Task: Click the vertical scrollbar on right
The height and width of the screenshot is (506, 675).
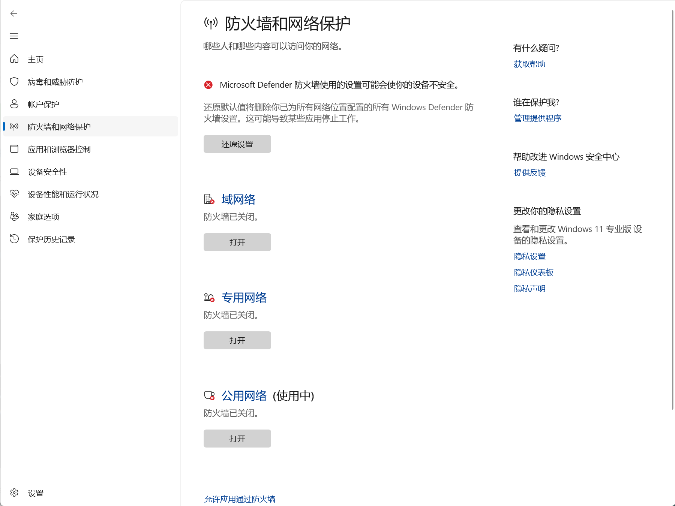Action: point(673,210)
